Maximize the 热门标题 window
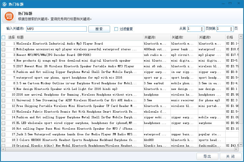Viewport: 244px width, 162px height. click(230, 3)
